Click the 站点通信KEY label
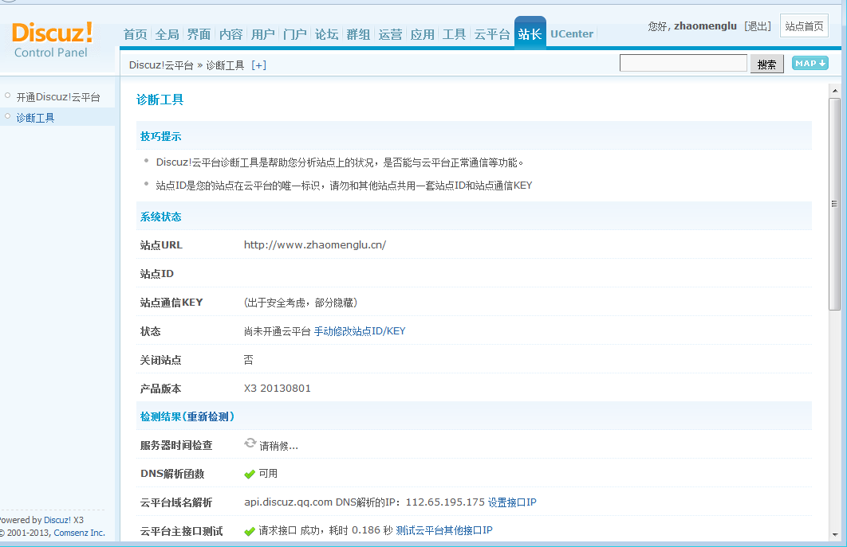 [x=171, y=303]
